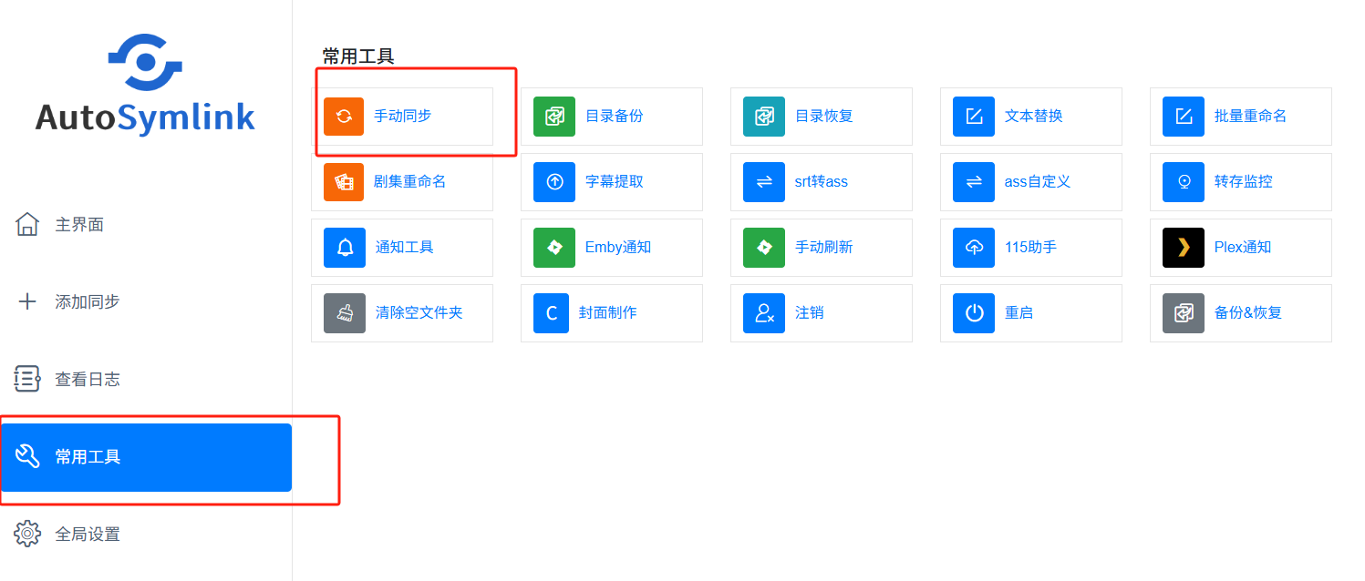Click the 清除空文件夹 link text

pos(419,313)
